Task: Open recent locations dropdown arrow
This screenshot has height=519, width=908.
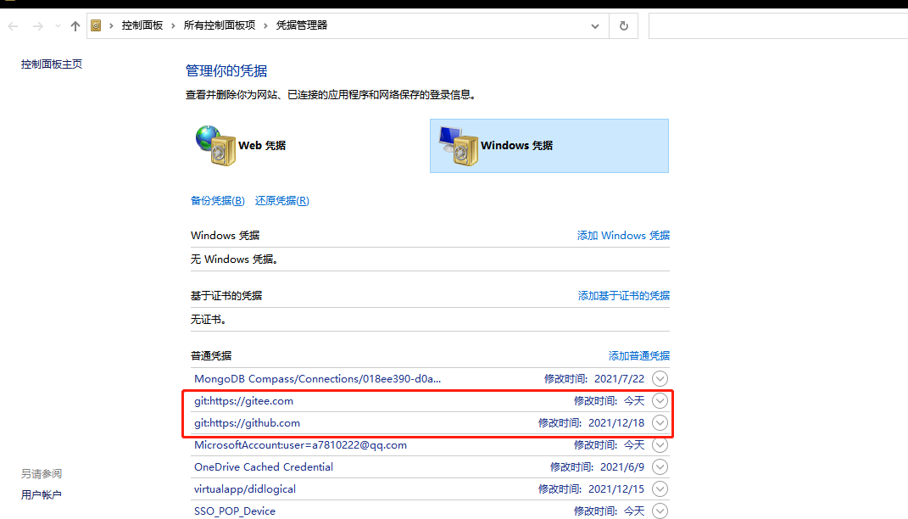Action: (x=58, y=26)
